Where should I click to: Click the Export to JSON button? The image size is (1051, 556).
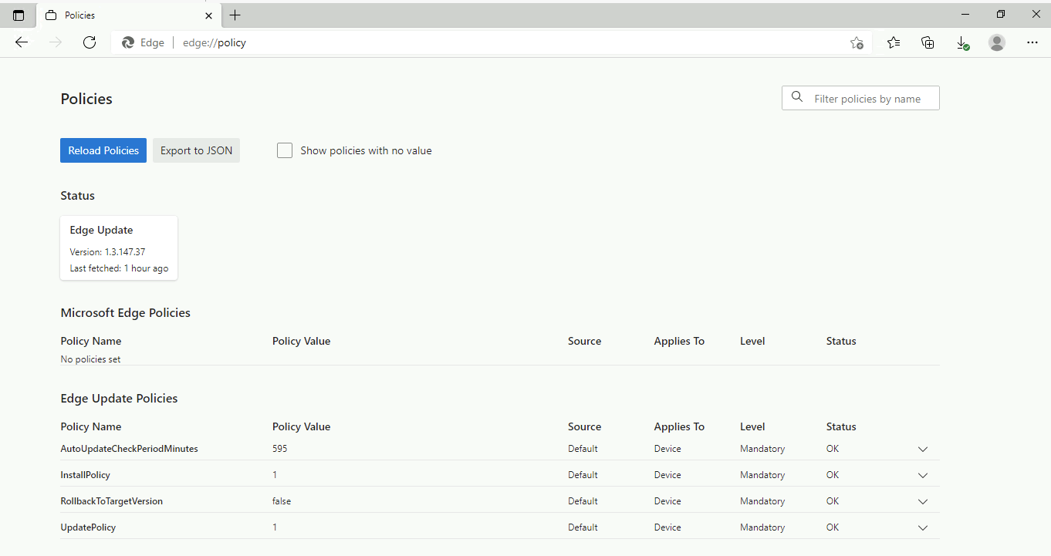point(196,150)
